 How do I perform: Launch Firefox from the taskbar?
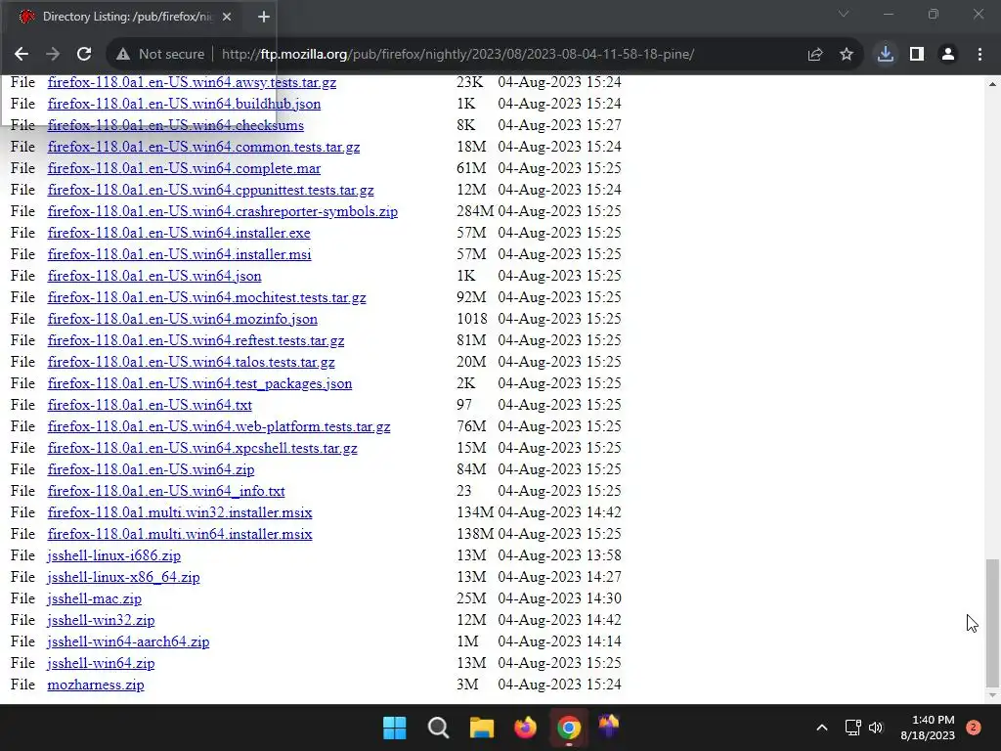pyautogui.click(x=525, y=728)
